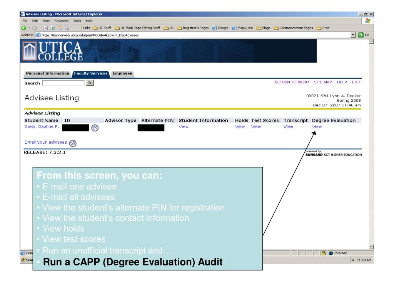Screen dimensions: 394x295
Task: Click inside the Search text field
Action: click(63, 83)
